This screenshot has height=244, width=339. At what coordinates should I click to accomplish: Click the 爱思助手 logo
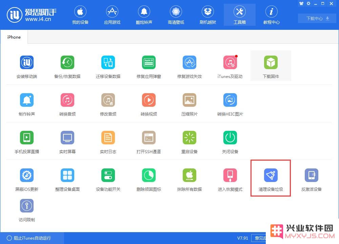click(x=32, y=15)
